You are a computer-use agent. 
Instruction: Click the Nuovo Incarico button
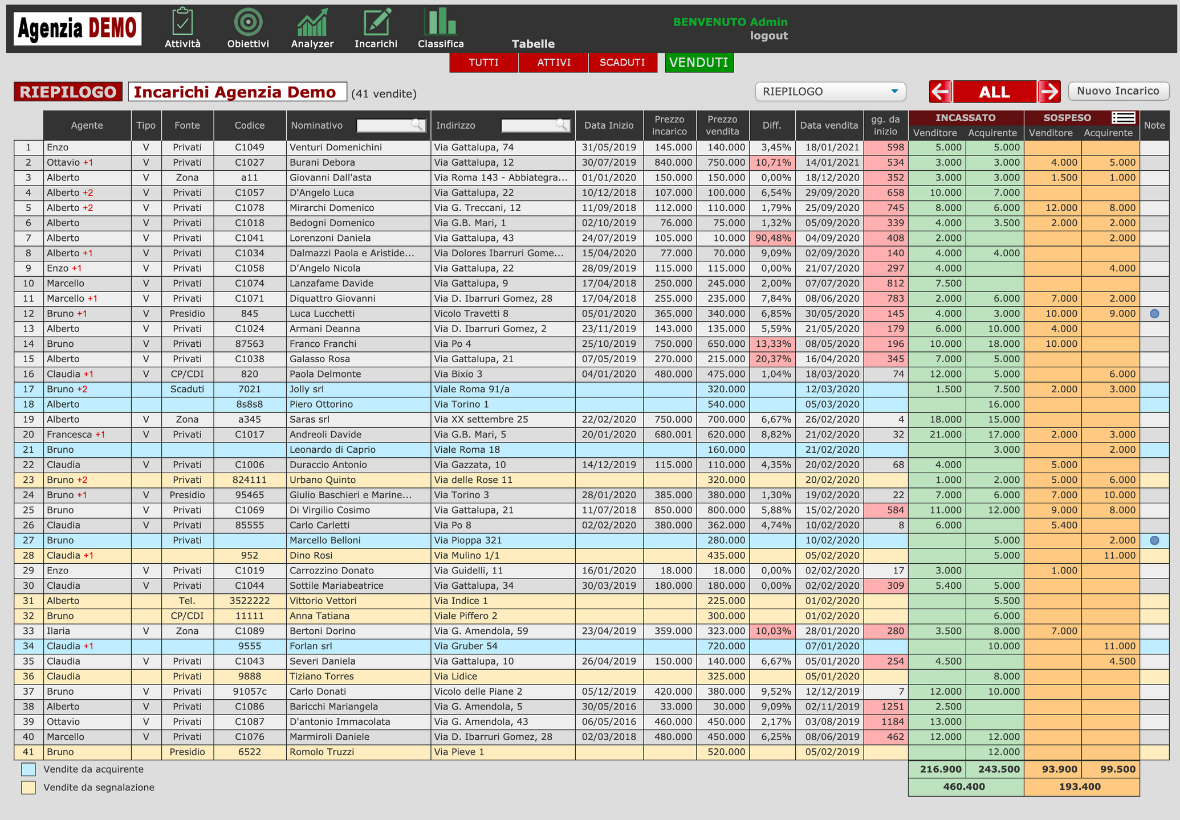point(1118,91)
